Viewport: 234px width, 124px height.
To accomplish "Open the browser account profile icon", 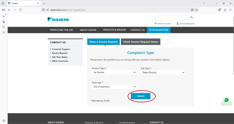I will click(x=219, y=10).
